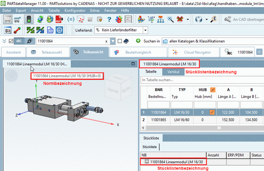Click the blue-green crossed arrows icon
This screenshot has height=171, width=264.
[x=40, y=30]
